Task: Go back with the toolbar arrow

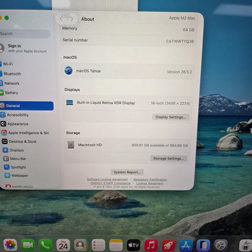Action: pos(62,19)
